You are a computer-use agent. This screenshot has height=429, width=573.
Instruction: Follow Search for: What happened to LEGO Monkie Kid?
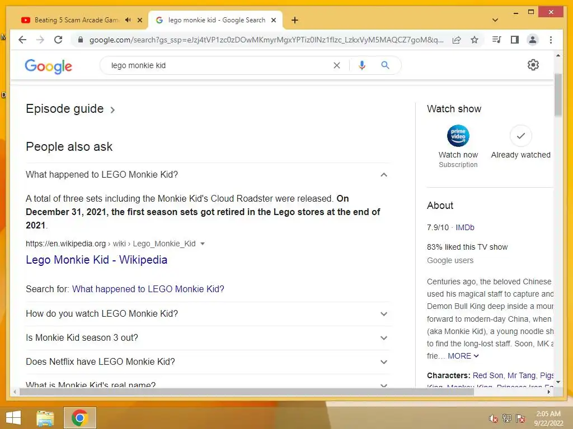(x=148, y=289)
